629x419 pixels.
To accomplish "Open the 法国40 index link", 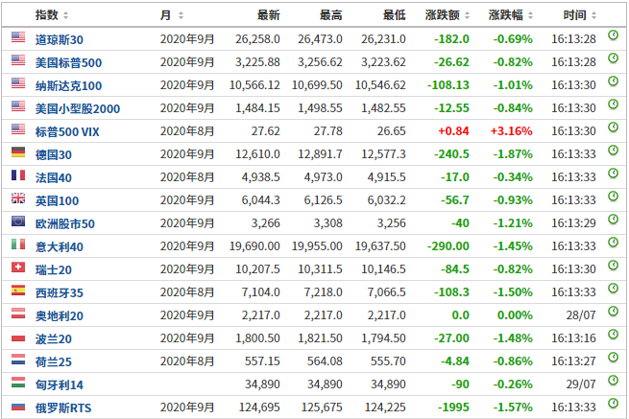I will click(54, 177).
